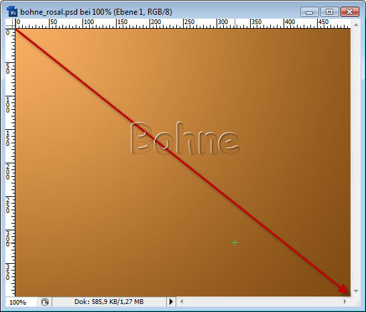Click the horizontal scrollbar track
366x312 pixels.
coord(263,302)
